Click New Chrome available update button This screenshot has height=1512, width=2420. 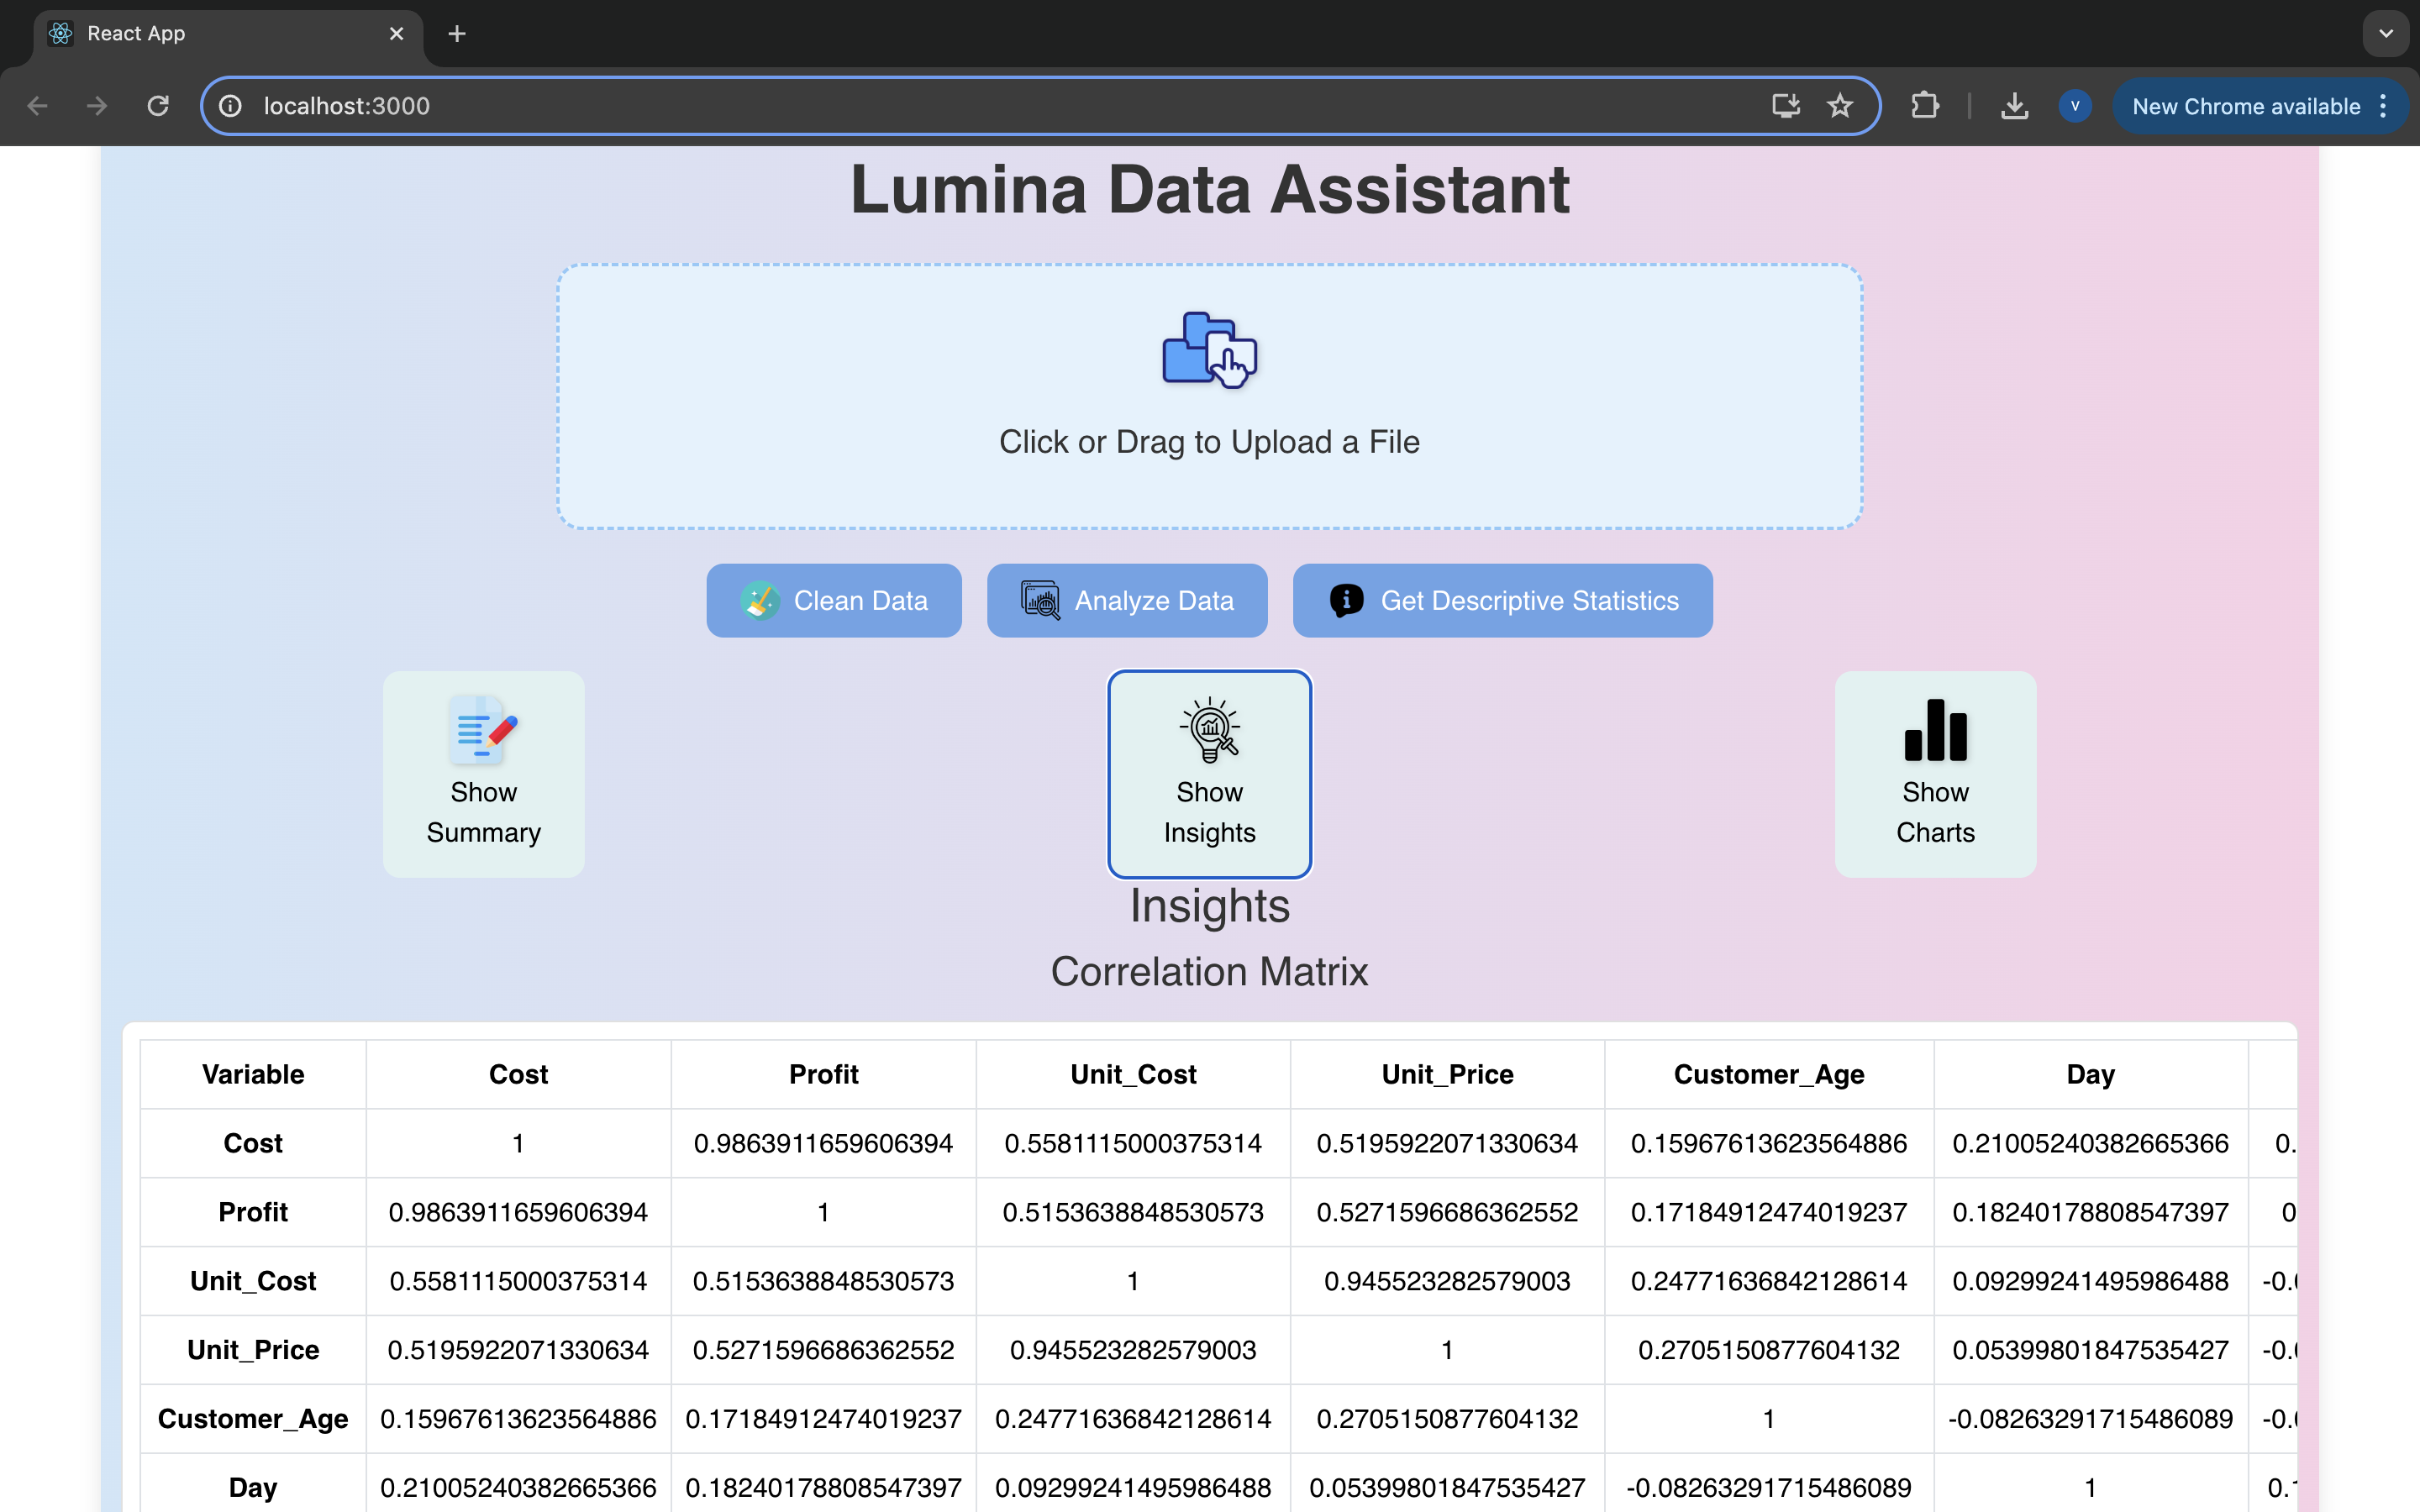coord(2245,106)
